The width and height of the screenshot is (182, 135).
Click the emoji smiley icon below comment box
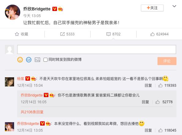coord(20,60)
